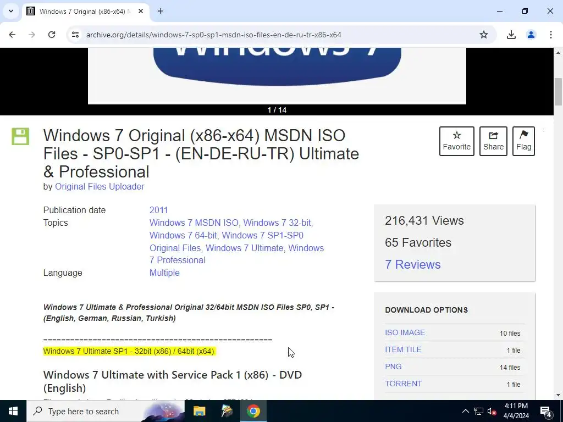
Task: Show hidden tray icons chevron
Action: point(465,411)
